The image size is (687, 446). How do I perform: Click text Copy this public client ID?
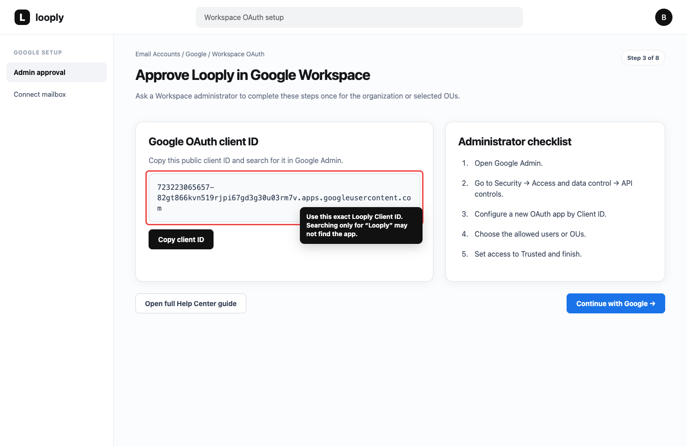[246, 160]
